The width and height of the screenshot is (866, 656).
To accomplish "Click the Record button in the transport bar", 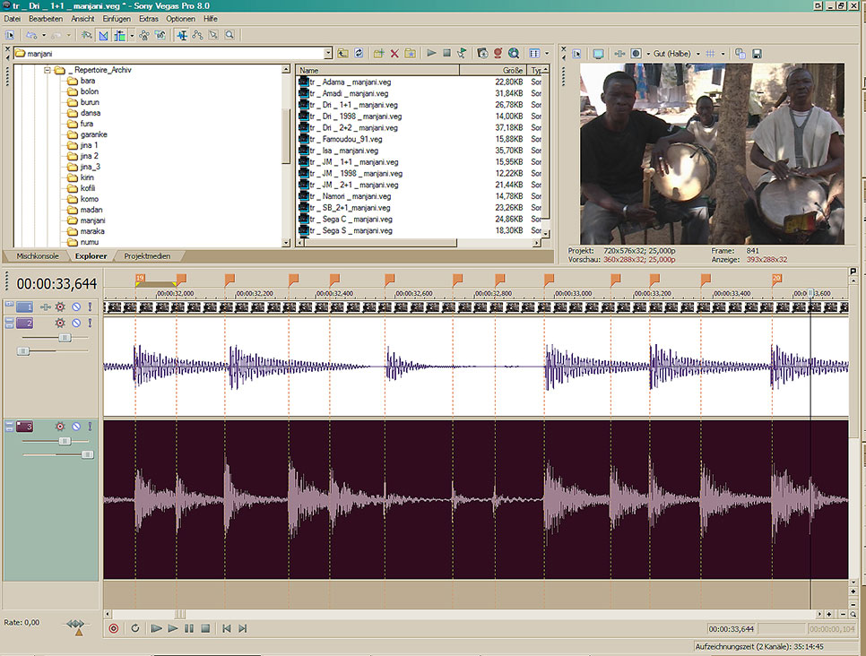I will (x=113, y=628).
